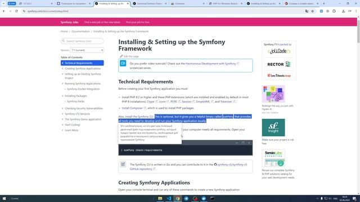Switch to the Composer browser tab

click(x=187, y=3)
